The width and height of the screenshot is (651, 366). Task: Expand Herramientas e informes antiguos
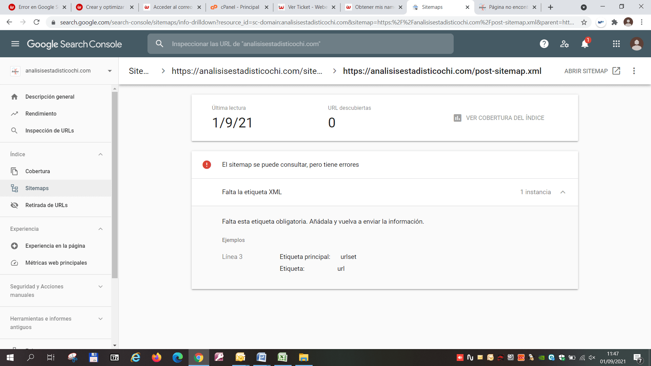[x=100, y=319]
